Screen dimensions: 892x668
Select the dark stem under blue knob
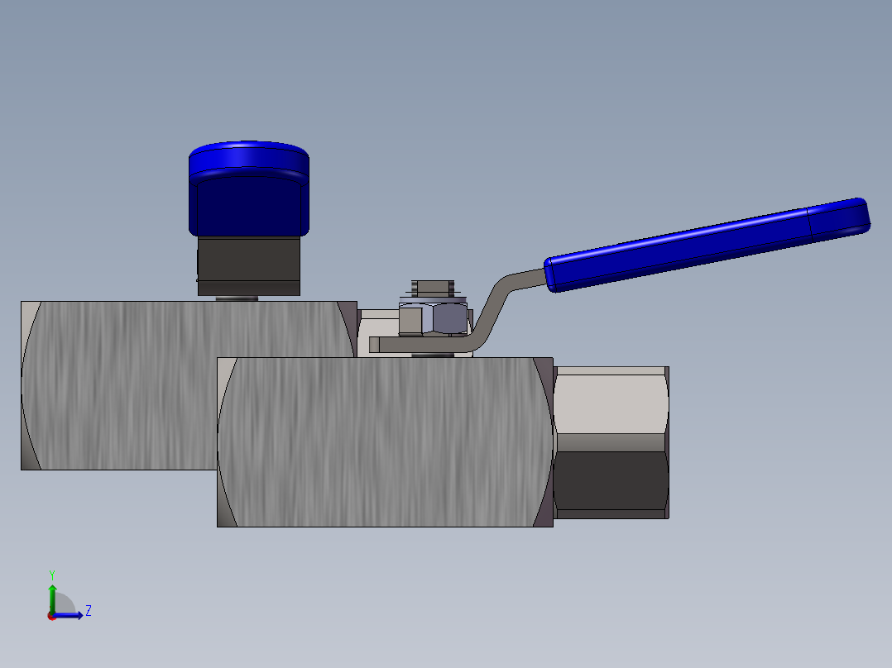point(248,266)
